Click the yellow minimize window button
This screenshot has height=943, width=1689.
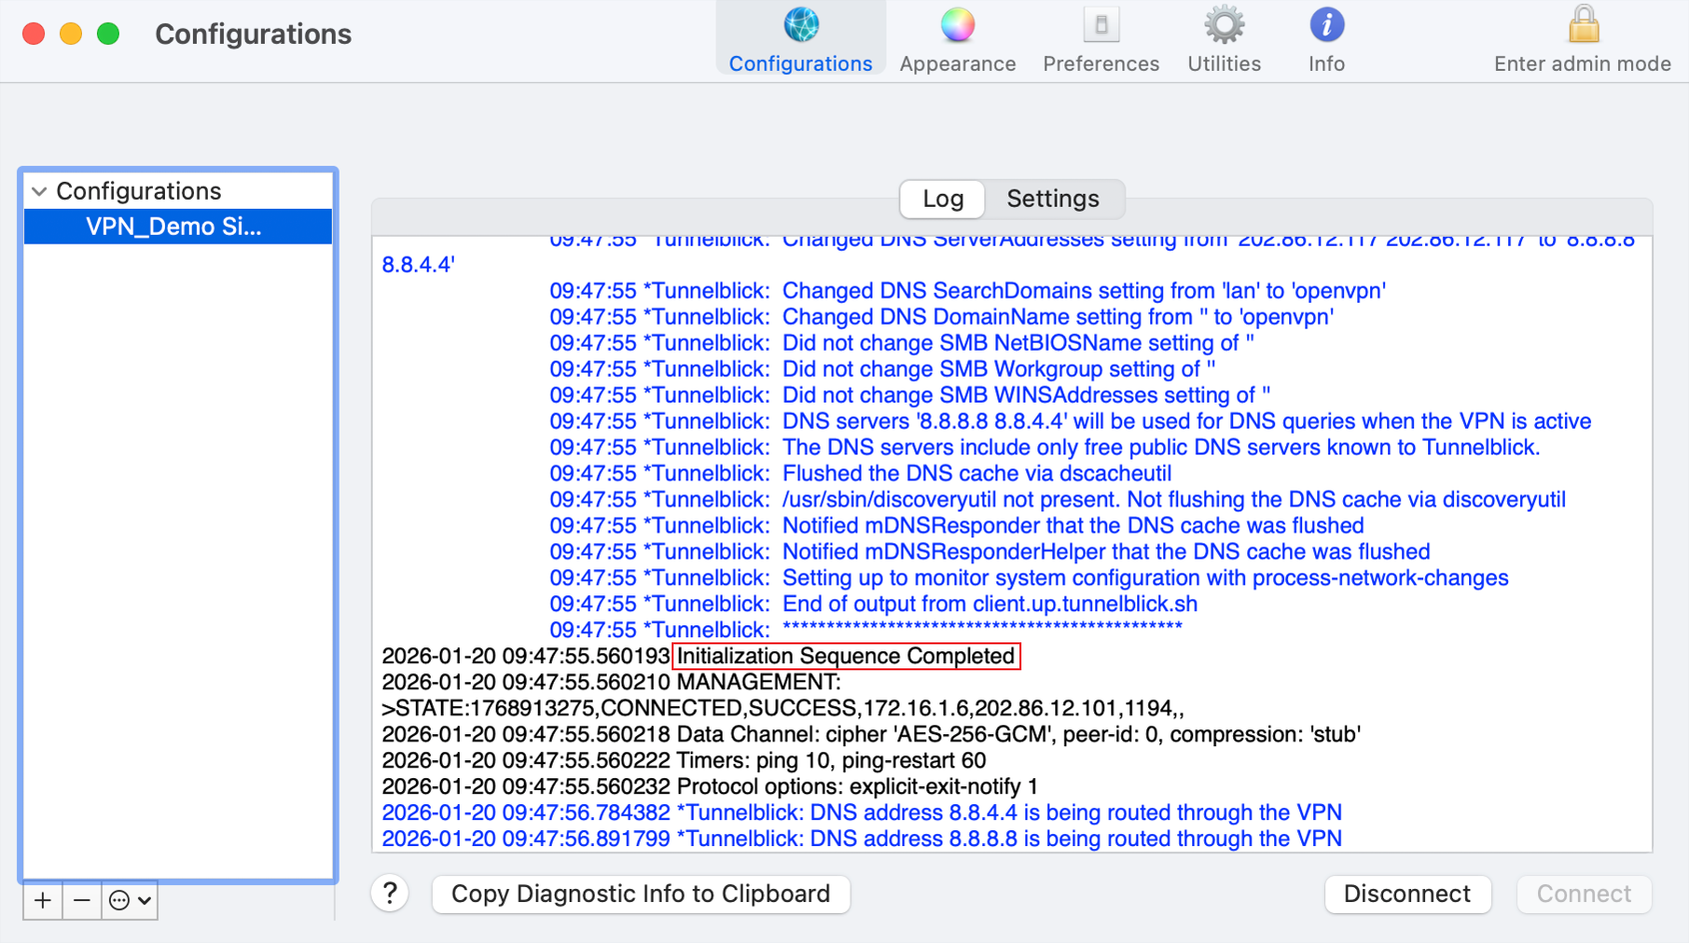[71, 34]
